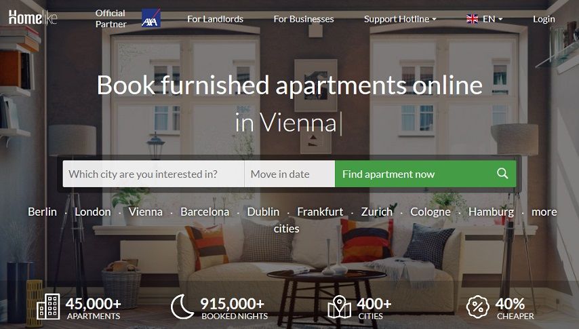Open the For Businesses menu item
The width and height of the screenshot is (579, 329).
[304, 19]
